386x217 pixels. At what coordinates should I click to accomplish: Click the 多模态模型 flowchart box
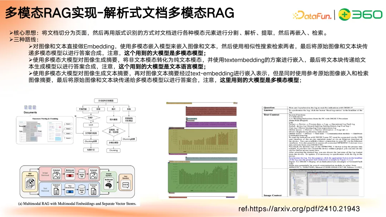click(114, 142)
